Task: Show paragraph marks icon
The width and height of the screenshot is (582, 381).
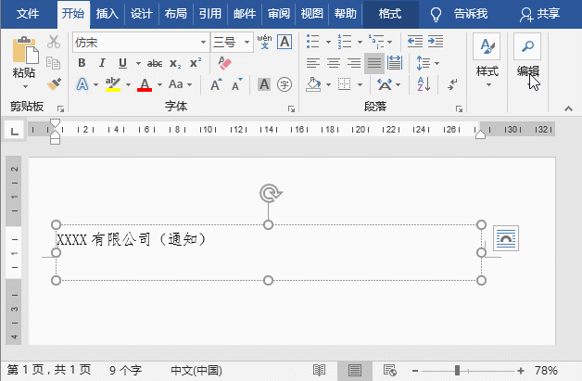Action: pyautogui.click(x=452, y=84)
